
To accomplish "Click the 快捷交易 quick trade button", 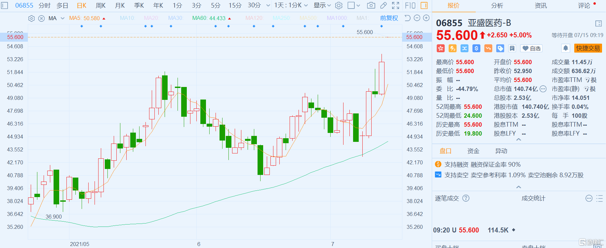I will click(x=588, y=48).
